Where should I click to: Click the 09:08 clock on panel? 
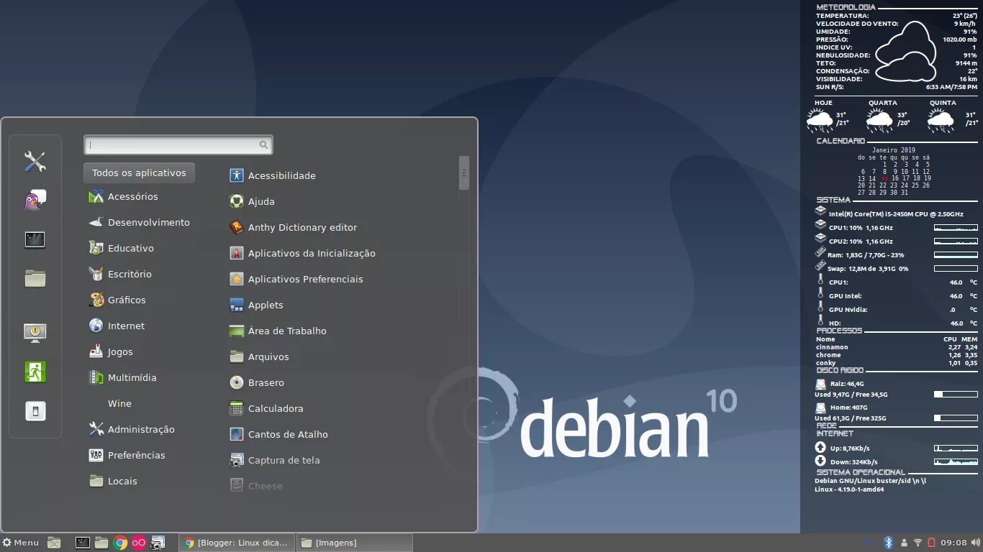[x=953, y=543]
